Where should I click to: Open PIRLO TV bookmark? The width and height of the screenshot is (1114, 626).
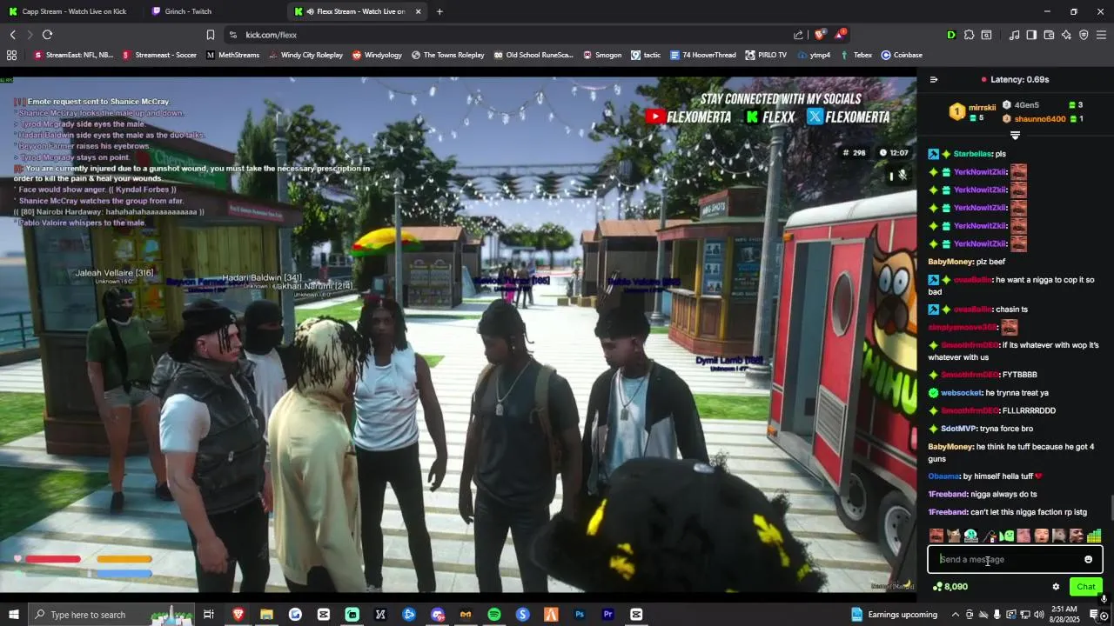click(766, 55)
